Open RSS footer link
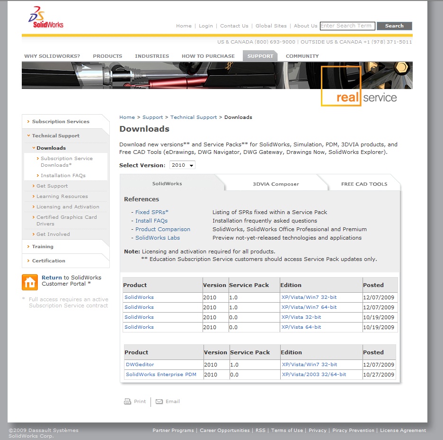Image resolution: width=443 pixels, height=440 pixels. pos(260,431)
